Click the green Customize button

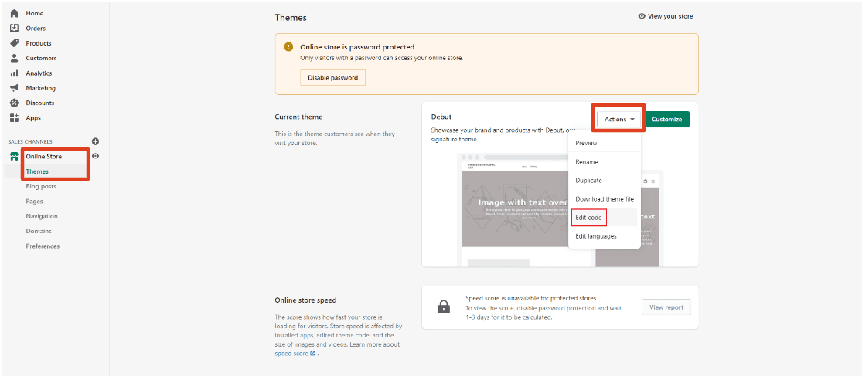point(666,119)
